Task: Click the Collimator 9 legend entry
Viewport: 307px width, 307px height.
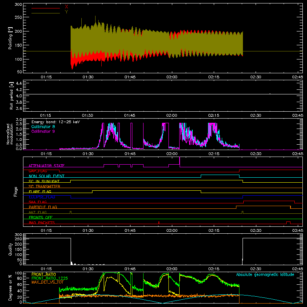Action: point(43,131)
